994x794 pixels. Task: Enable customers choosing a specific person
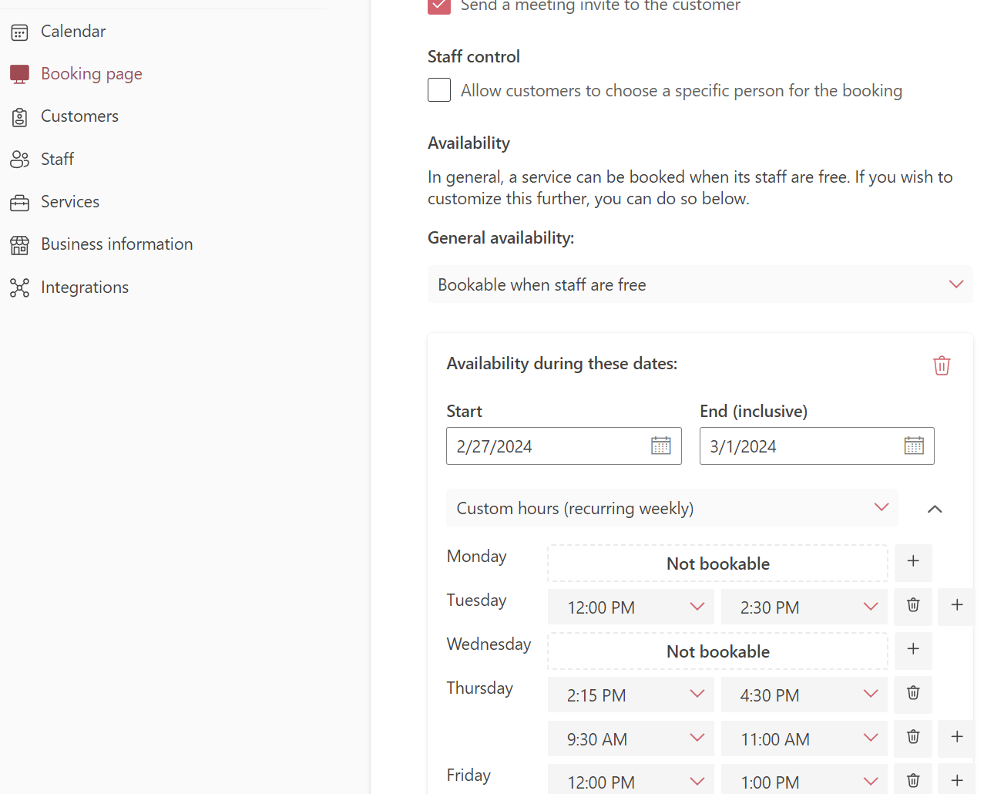coord(439,90)
